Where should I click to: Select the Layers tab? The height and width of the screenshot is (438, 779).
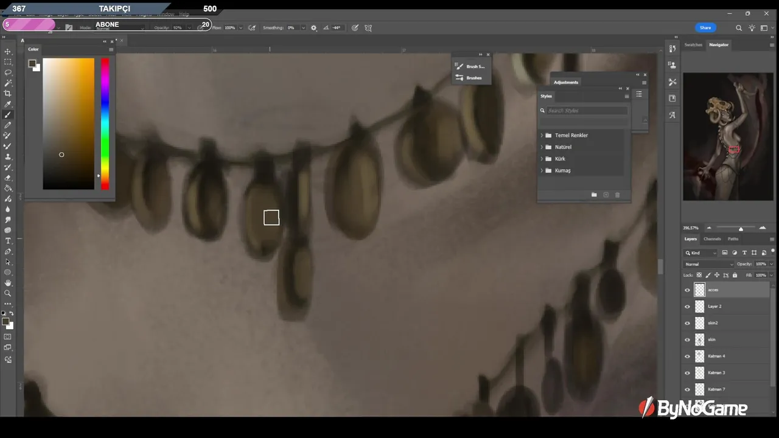pos(690,238)
